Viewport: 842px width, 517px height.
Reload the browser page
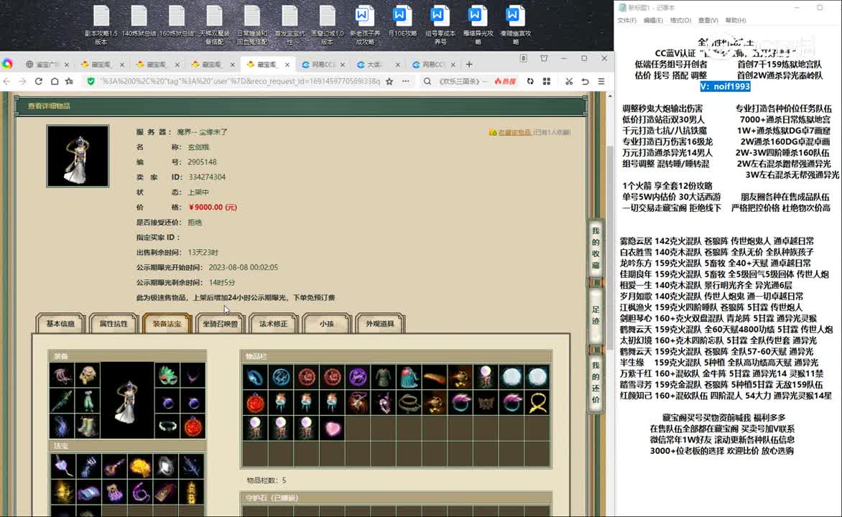tap(39, 81)
